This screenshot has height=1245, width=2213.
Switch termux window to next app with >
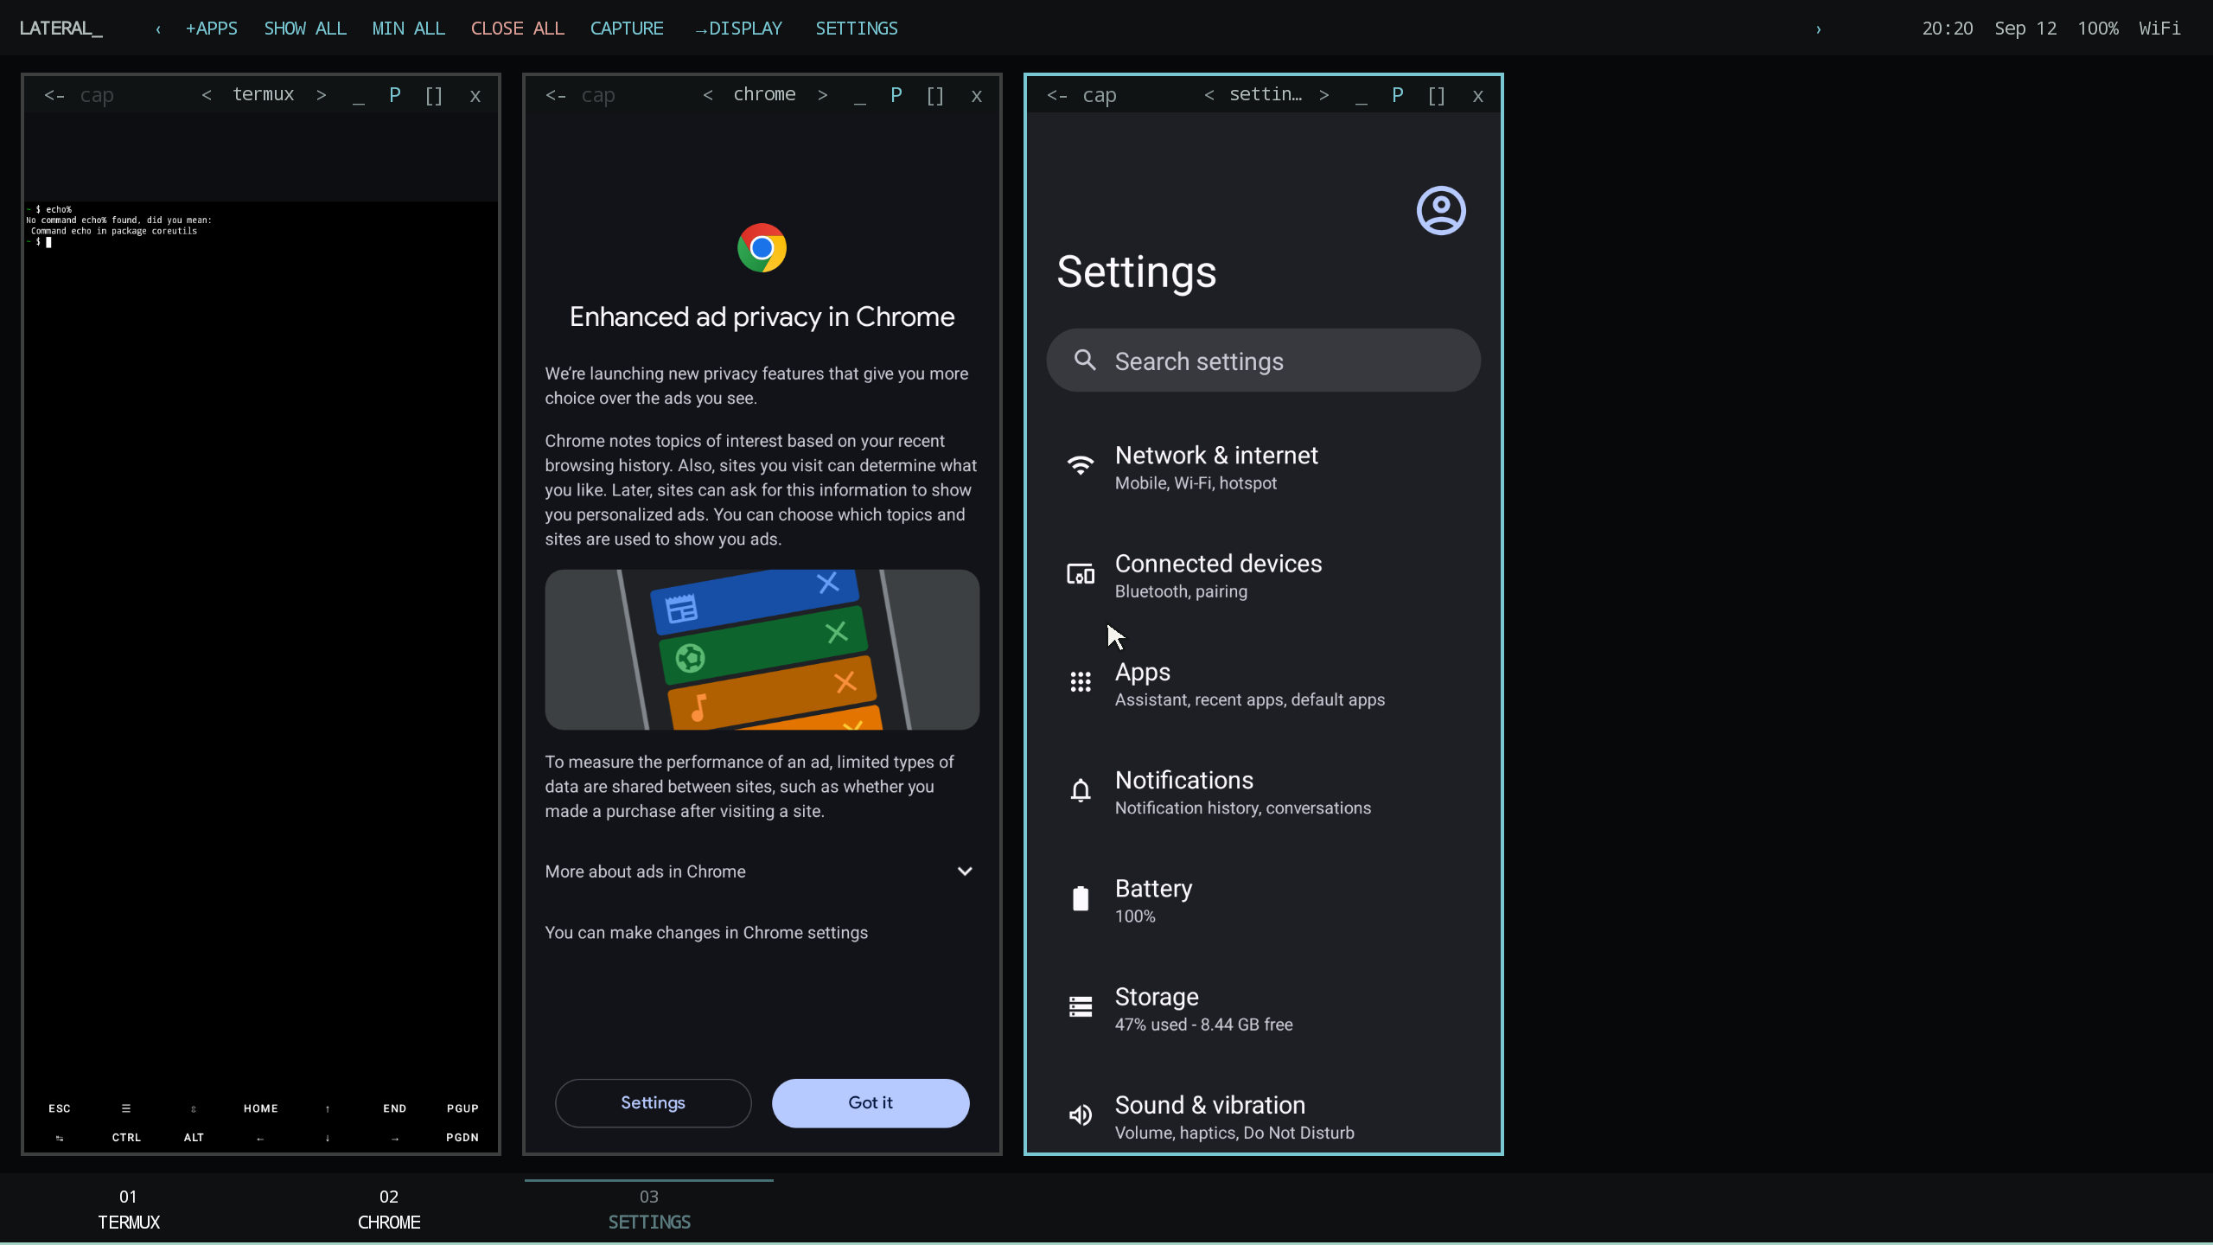coord(322,95)
